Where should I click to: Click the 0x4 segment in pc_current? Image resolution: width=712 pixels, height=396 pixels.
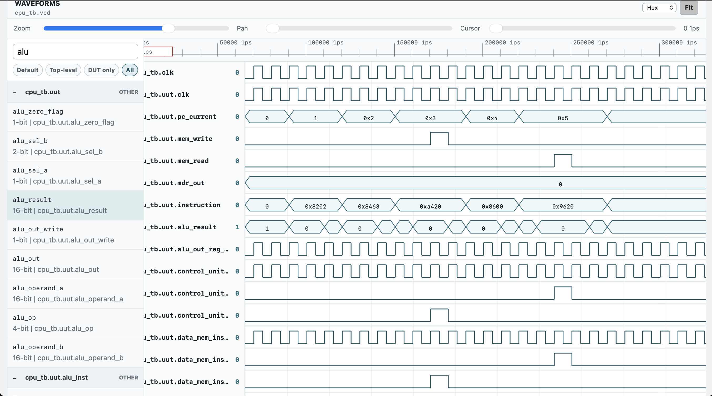coord(492,116)
